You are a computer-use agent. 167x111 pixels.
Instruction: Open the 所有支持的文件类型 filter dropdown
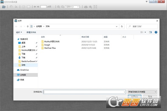tap(142, 92)
